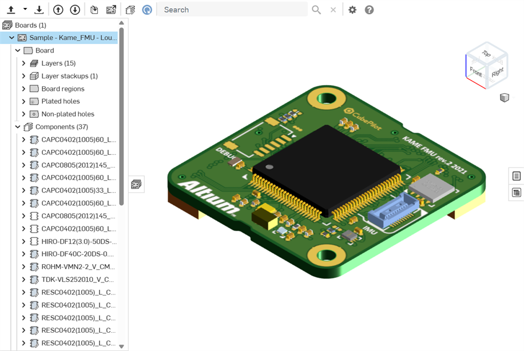
Task: Click the Top face of the view cube
Action: coord(487,55)
